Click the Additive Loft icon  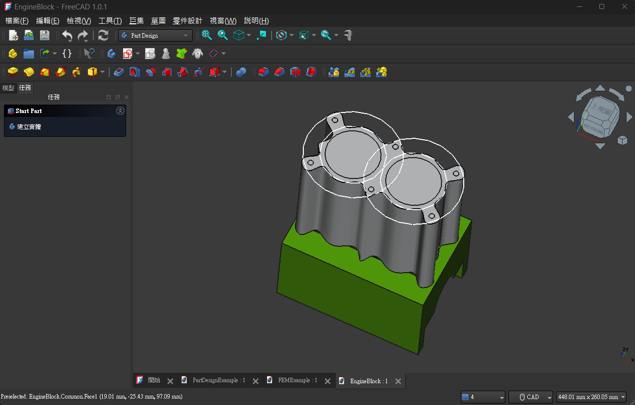[45, 72]
